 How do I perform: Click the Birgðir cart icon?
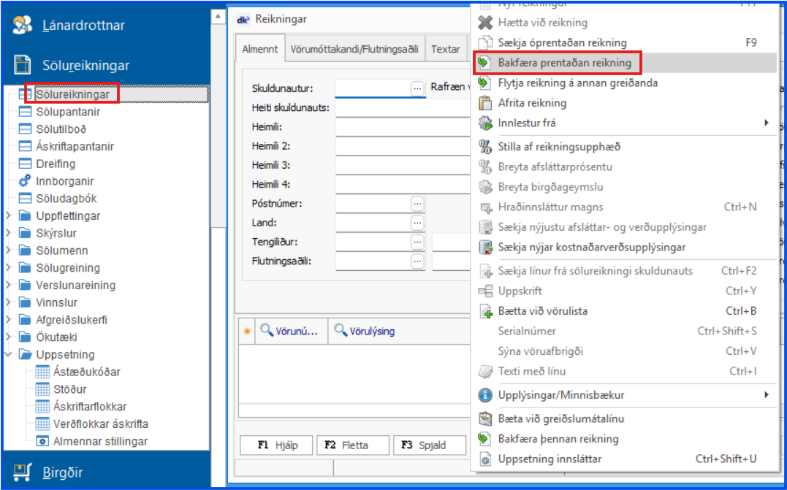tap(23, 470)
